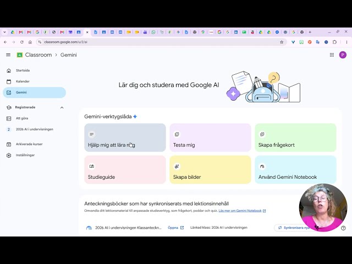Viewport: 352px width, 264px height.
Task: Open the Studieguide card
Action: [x=125, y=170]
